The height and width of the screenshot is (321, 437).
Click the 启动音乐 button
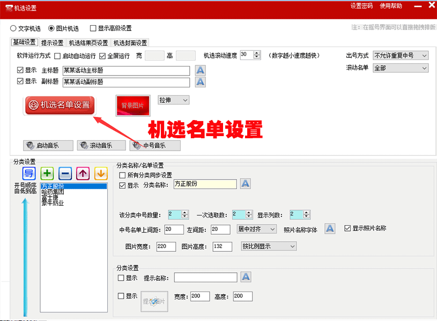(48, 145)
